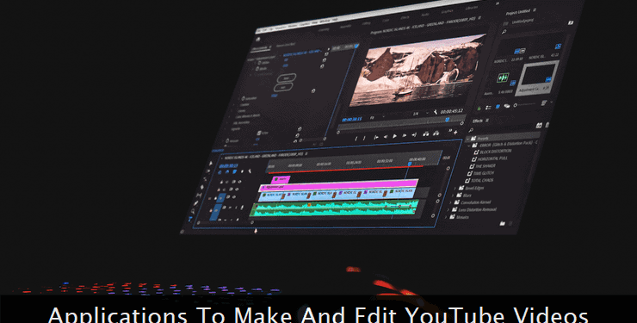Open the timeline sequence tab menu

point(306,154)
